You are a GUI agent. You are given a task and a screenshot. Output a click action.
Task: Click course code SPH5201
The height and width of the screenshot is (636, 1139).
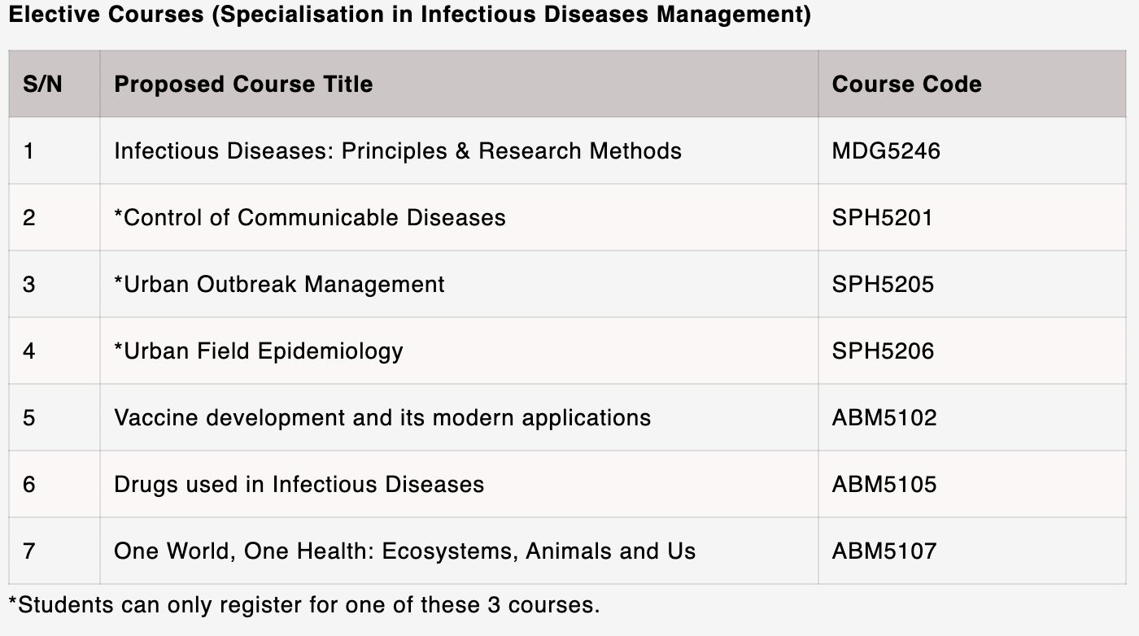click(882, 217)
